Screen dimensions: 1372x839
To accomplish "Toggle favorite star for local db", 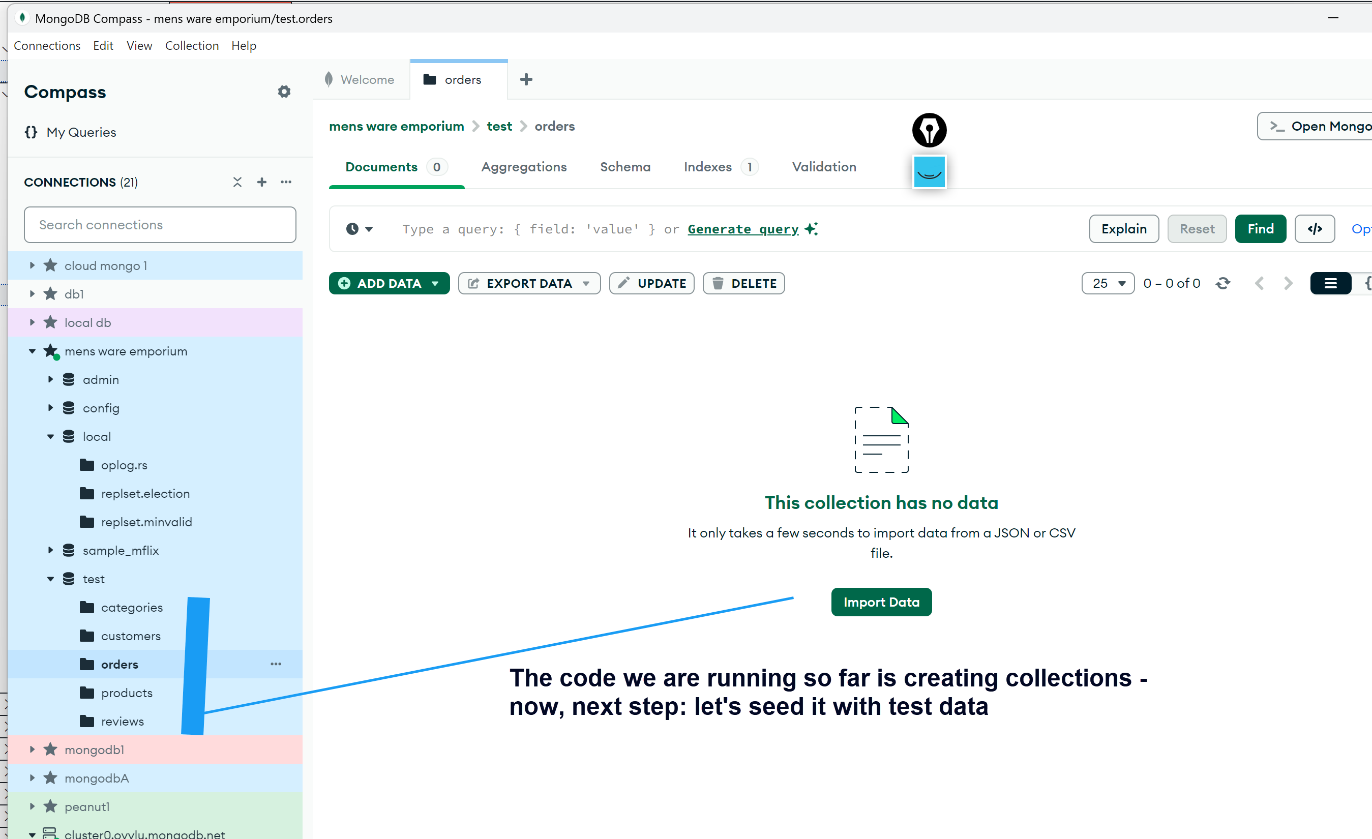I will (x=51, y=322).
